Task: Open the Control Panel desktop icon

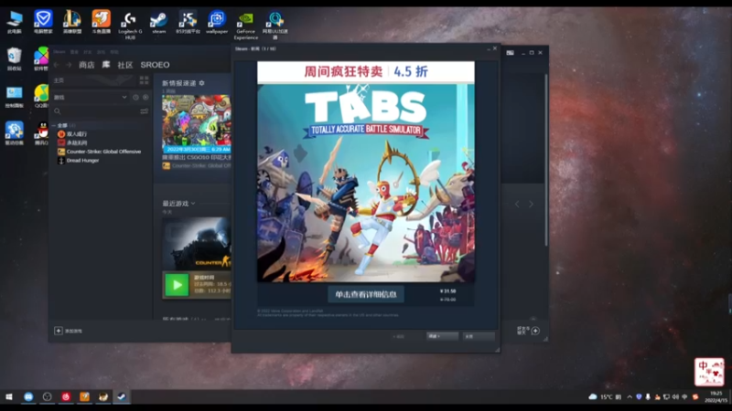Action: tap(14, 96)
